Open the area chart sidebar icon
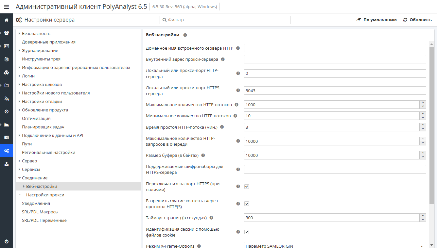 7,124
